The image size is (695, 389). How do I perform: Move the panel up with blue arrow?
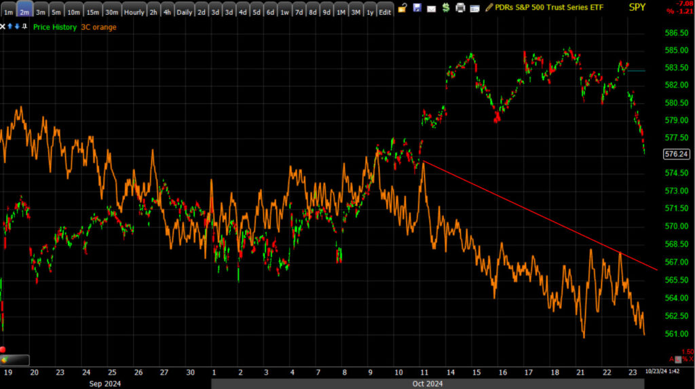[10, 26]
